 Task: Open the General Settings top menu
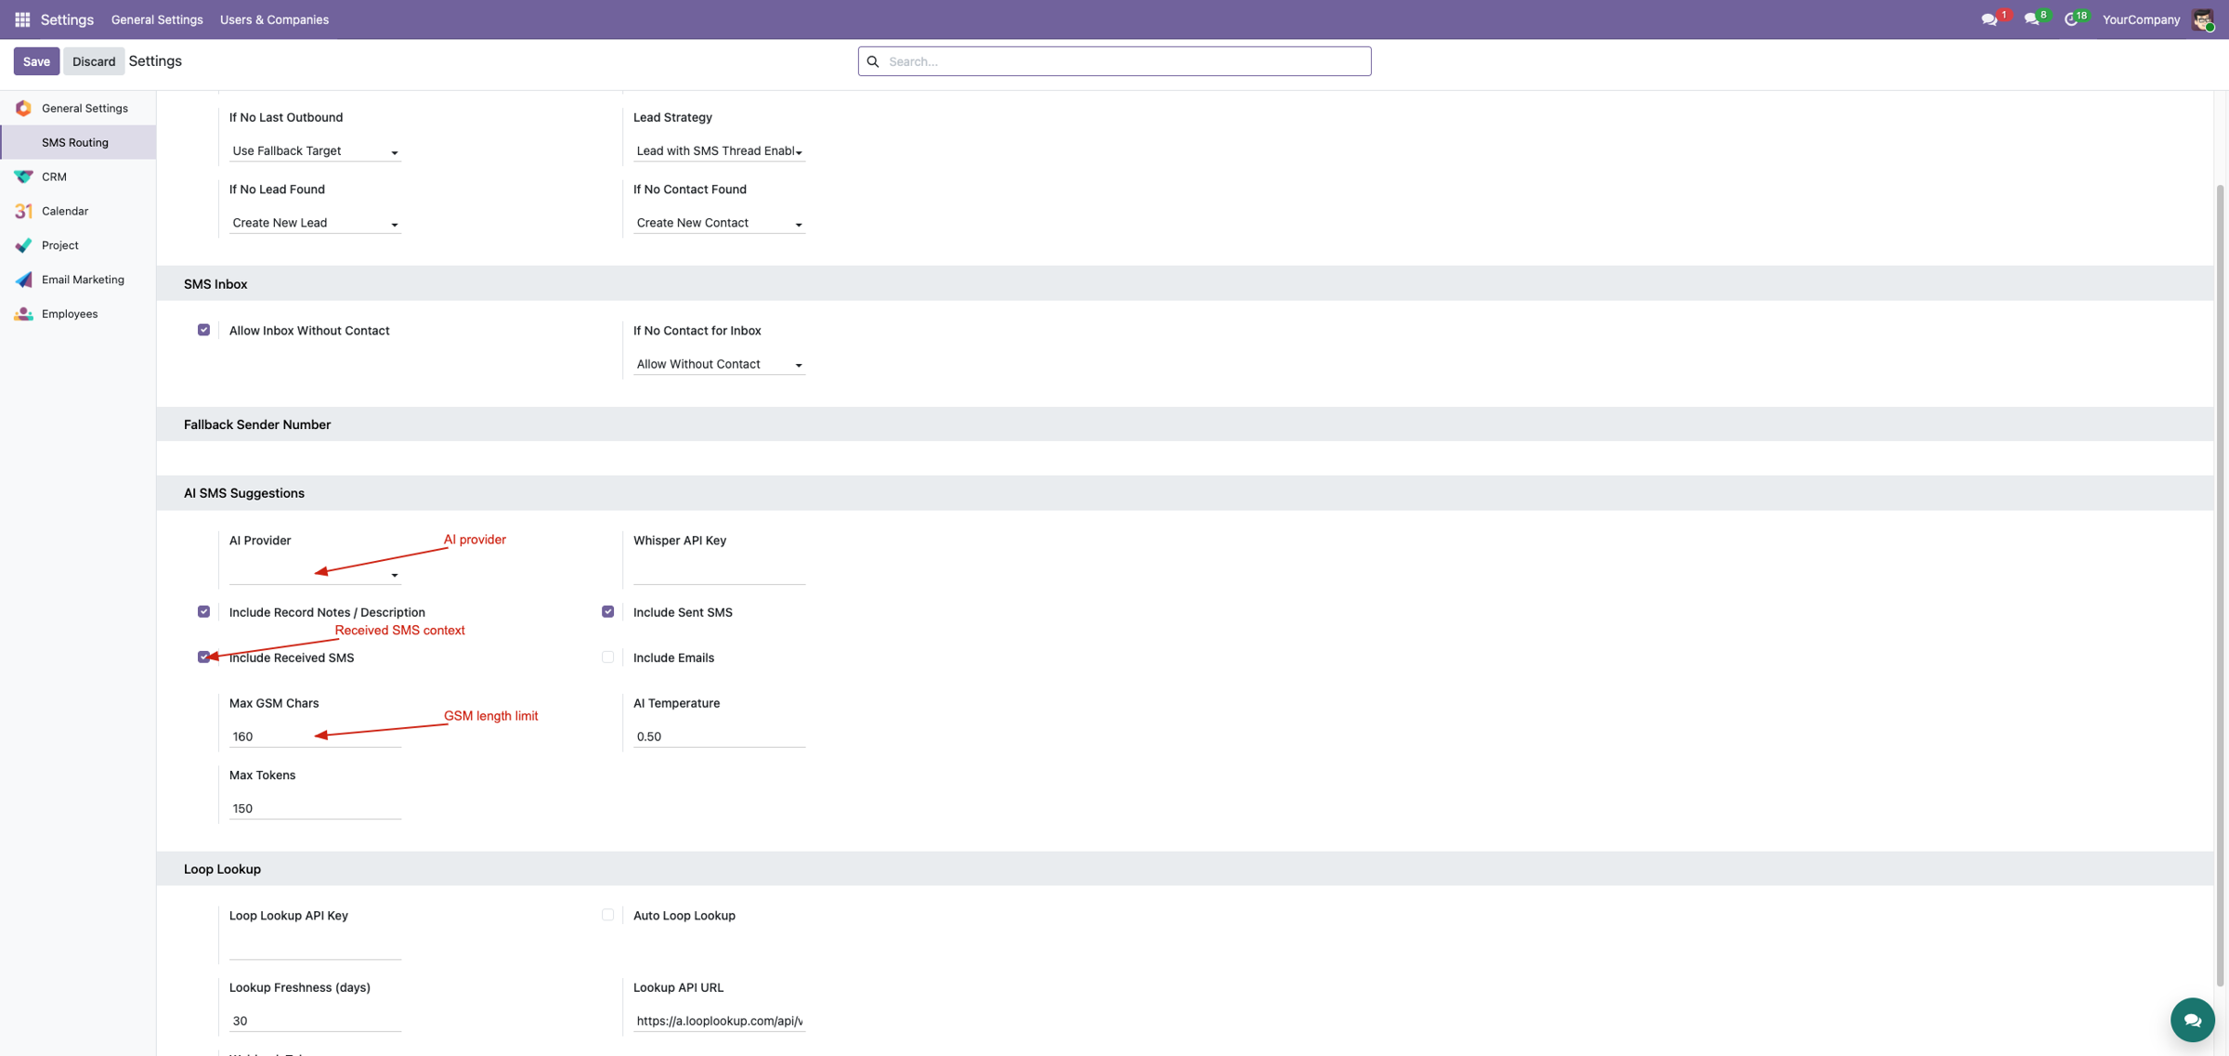click(x=157, y=20)
